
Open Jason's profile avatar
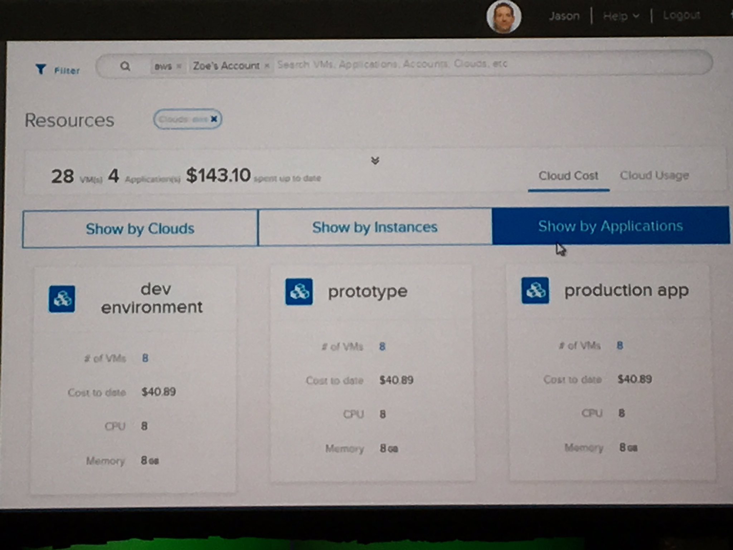tap(504, 17)
